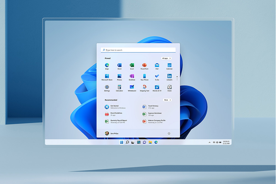
Task: Open the Calendar app
Action: click(169, 66)
